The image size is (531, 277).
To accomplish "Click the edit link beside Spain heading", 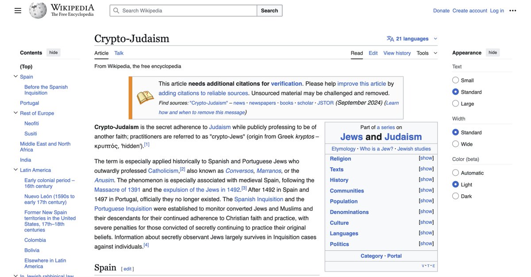I will [127, 269].
